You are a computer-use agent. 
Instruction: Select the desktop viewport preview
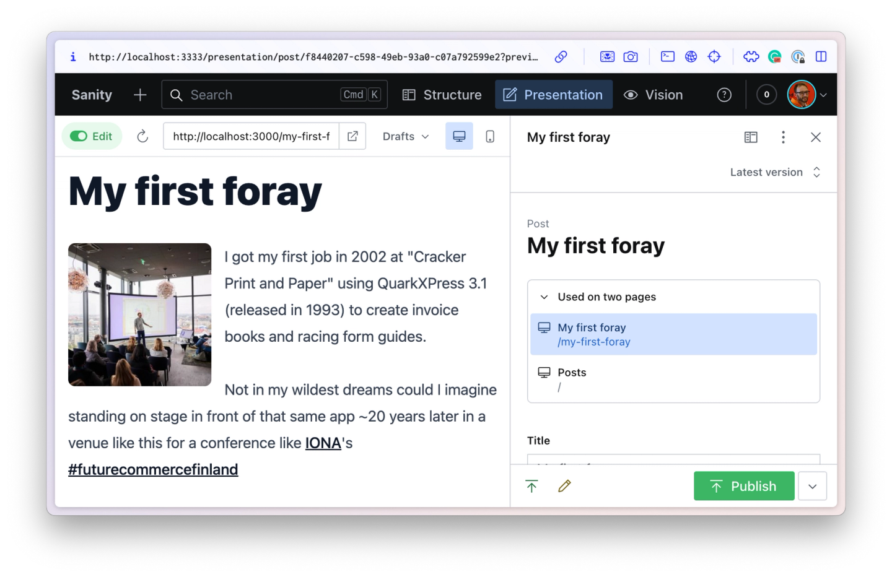[459, 136]
